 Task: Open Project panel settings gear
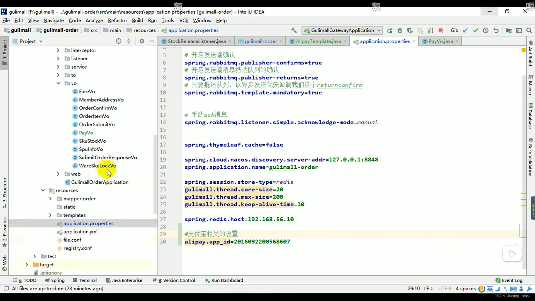(142, 41)
